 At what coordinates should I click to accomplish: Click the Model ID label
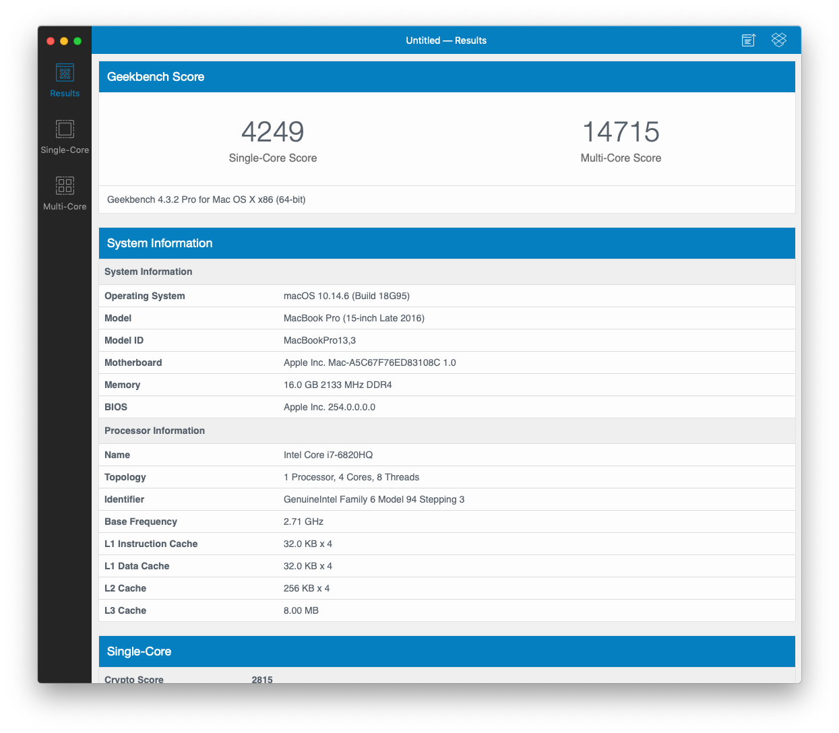pyautogui.click(x=124, y=340)
